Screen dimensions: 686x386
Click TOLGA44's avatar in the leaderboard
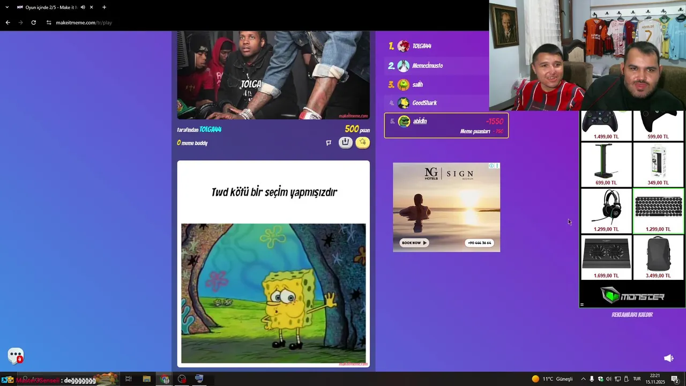(x=404, y=47)
